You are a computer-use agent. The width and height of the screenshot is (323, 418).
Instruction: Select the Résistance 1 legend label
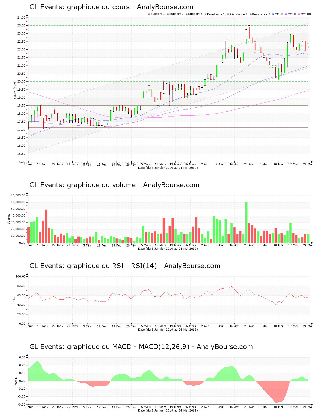(x=216, y=14)
